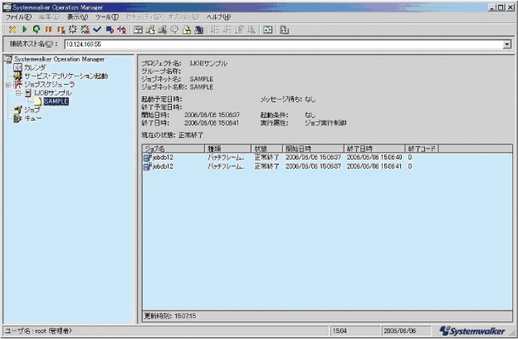Open the Help menu (ヘルプ)
Image resolution: width=518 pixels, height=339 pixels.
click(218, 17)
